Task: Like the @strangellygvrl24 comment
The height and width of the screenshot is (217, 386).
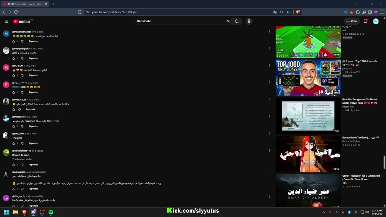Action: (x=14, y=58)
